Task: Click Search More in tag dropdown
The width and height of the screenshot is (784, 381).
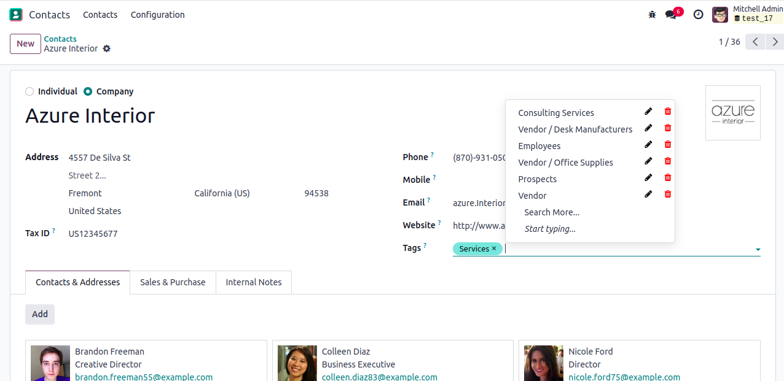Action: [x=552, y=212]
